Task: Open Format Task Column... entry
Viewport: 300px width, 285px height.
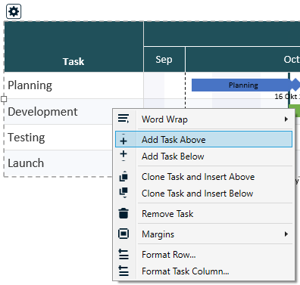Action: click(x=204, y=271)
